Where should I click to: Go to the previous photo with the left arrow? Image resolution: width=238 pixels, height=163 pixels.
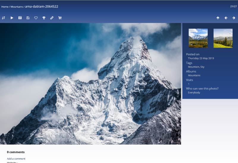tap(226, 18)
